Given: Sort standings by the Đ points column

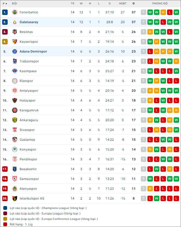Looking at the screenshot, I should [133, 4].
